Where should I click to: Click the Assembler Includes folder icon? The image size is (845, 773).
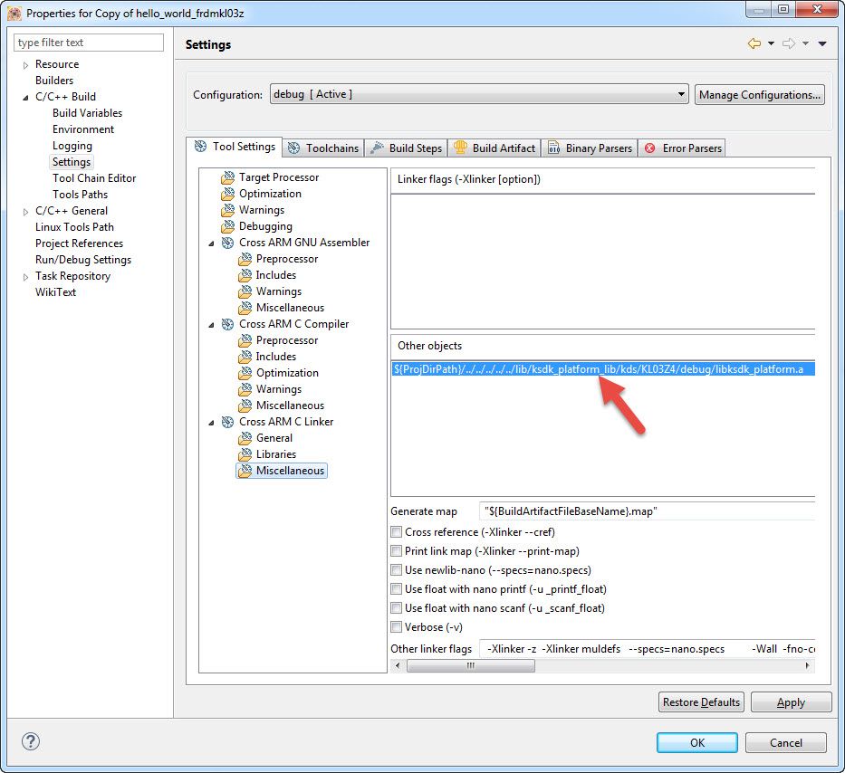tap(245, 275)
